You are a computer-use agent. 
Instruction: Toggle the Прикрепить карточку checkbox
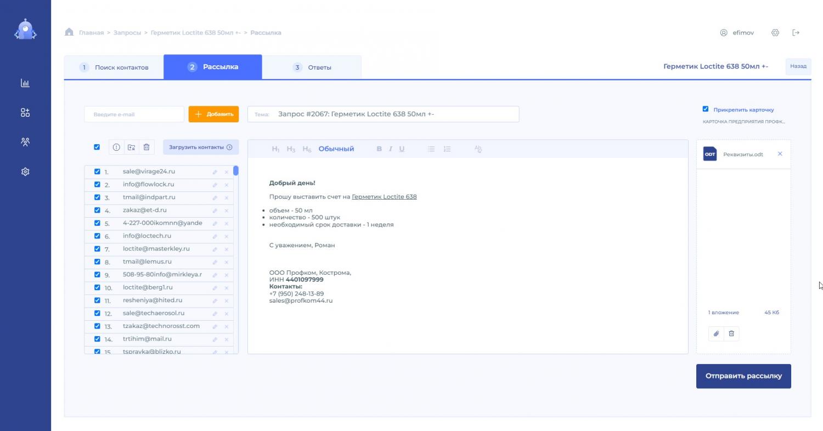coord(706,109)
